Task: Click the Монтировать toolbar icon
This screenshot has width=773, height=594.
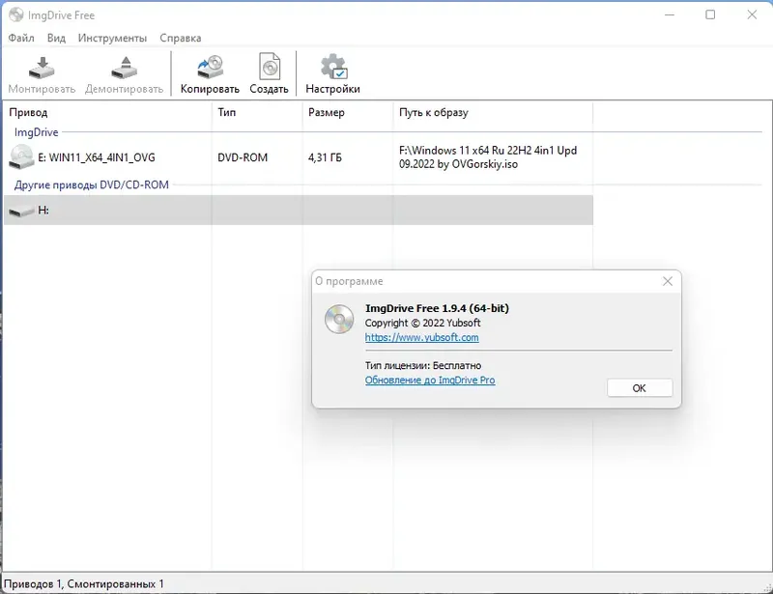Action: (42, 68)
